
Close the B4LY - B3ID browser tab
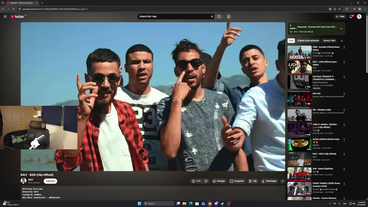[37, 3]
